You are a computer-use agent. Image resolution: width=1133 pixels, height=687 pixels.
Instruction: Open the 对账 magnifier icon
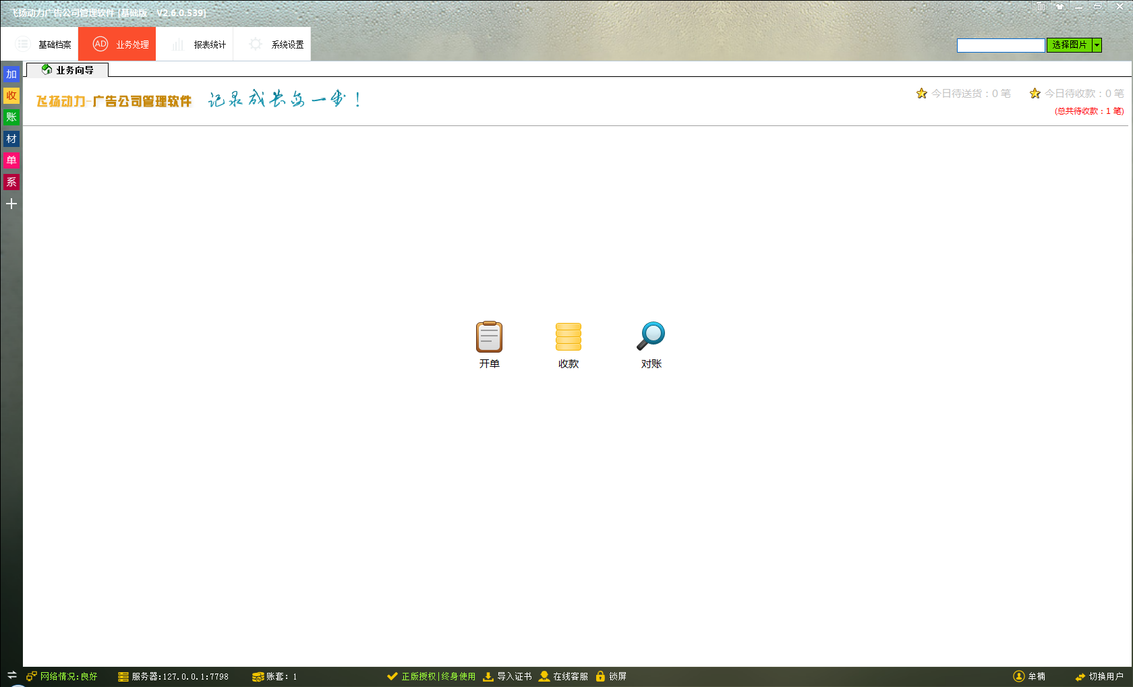tap(651, 336)
